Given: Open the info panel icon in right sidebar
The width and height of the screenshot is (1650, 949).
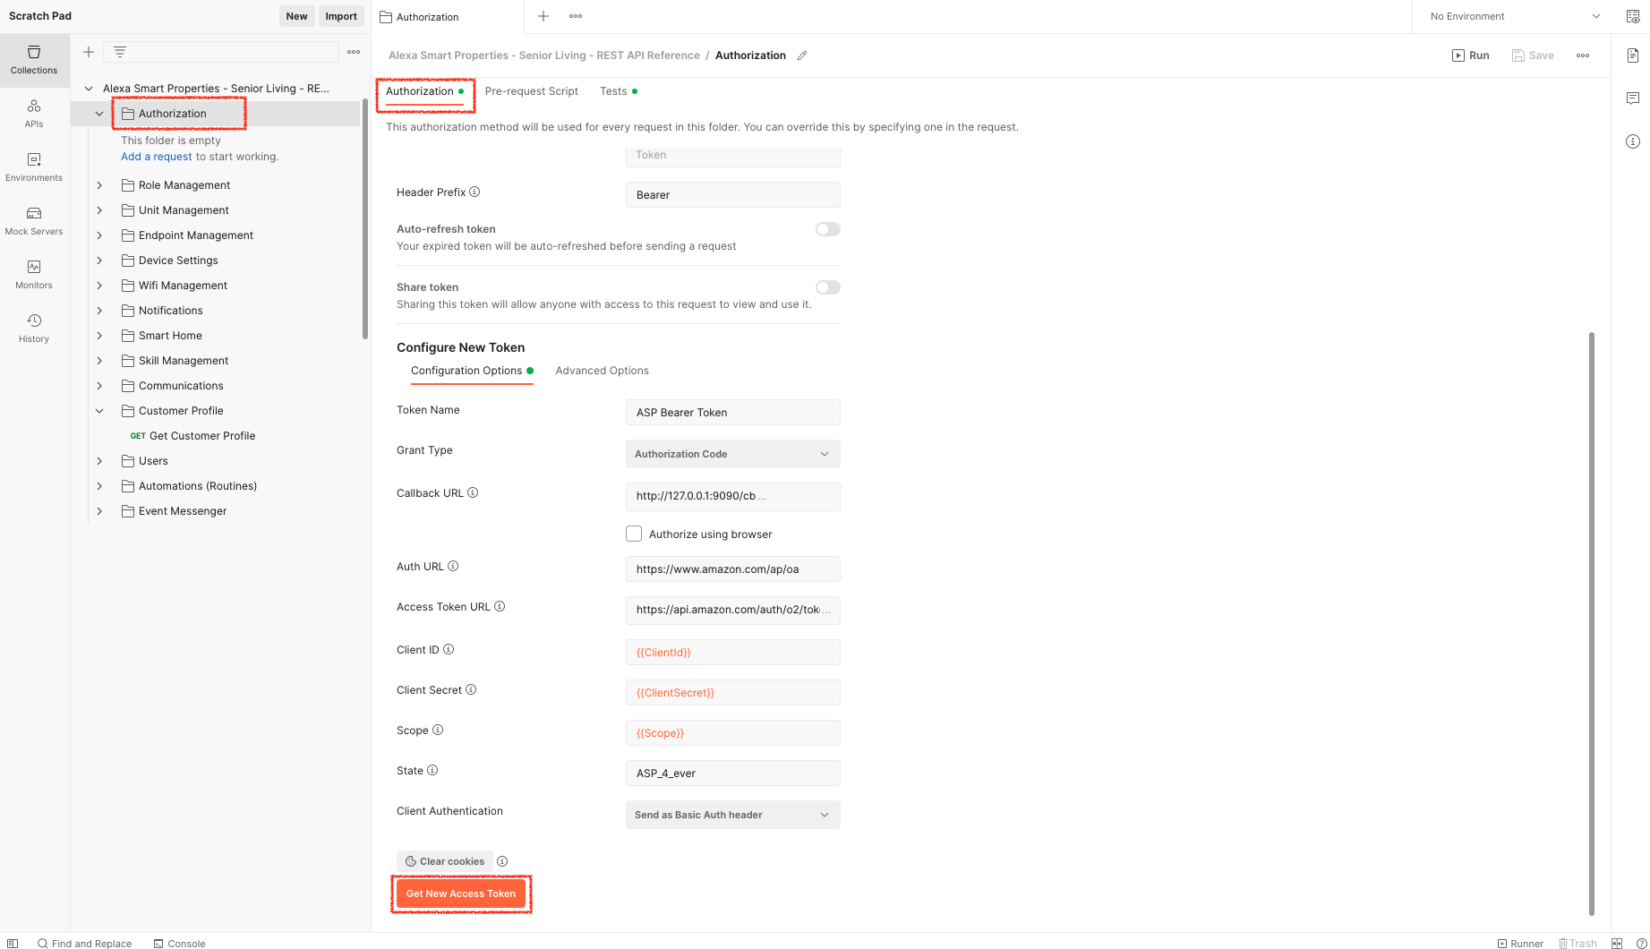Looking at the screenshot, I should (x=1633, y=141).
